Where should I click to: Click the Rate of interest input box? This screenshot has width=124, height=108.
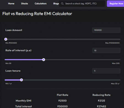(106, 50)
